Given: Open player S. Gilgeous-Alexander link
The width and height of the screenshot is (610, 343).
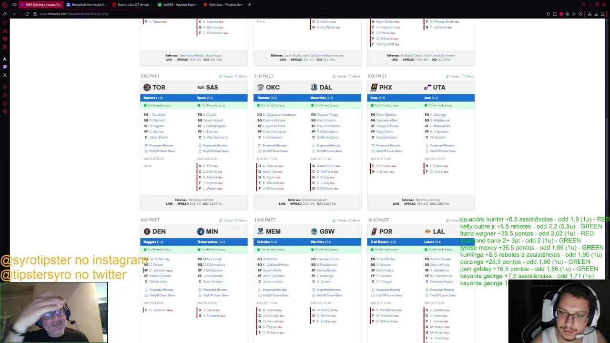Looking at the screenshot, I should 279,115.
